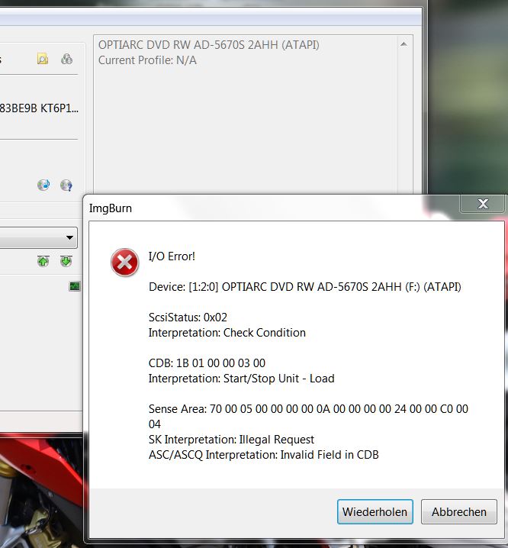Click the green down arrow icon
Image resolution: width=508 pixels, height=548 pixels.
coord(66,261)
